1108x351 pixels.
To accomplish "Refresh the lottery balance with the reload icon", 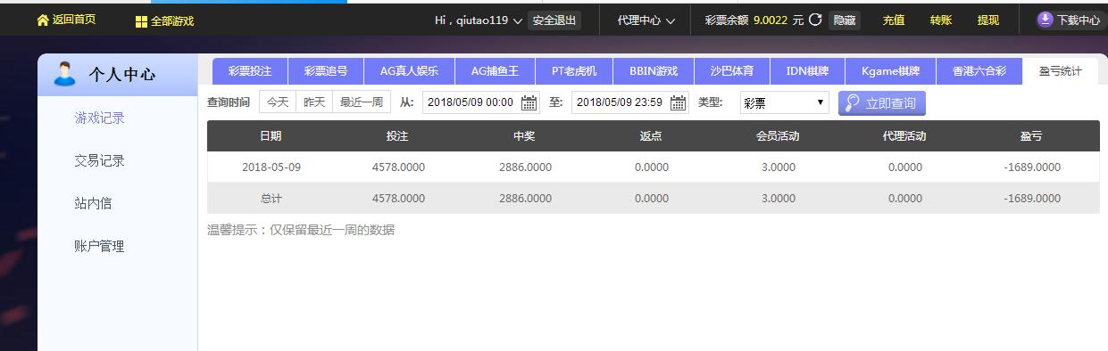I will click(815, 20).
